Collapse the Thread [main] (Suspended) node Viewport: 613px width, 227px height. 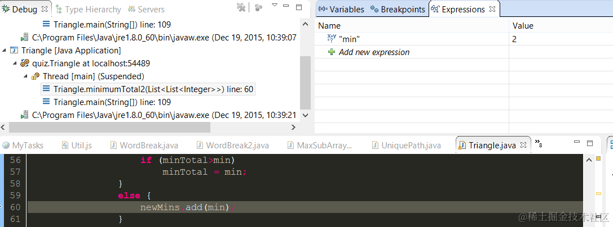point(26,76)
